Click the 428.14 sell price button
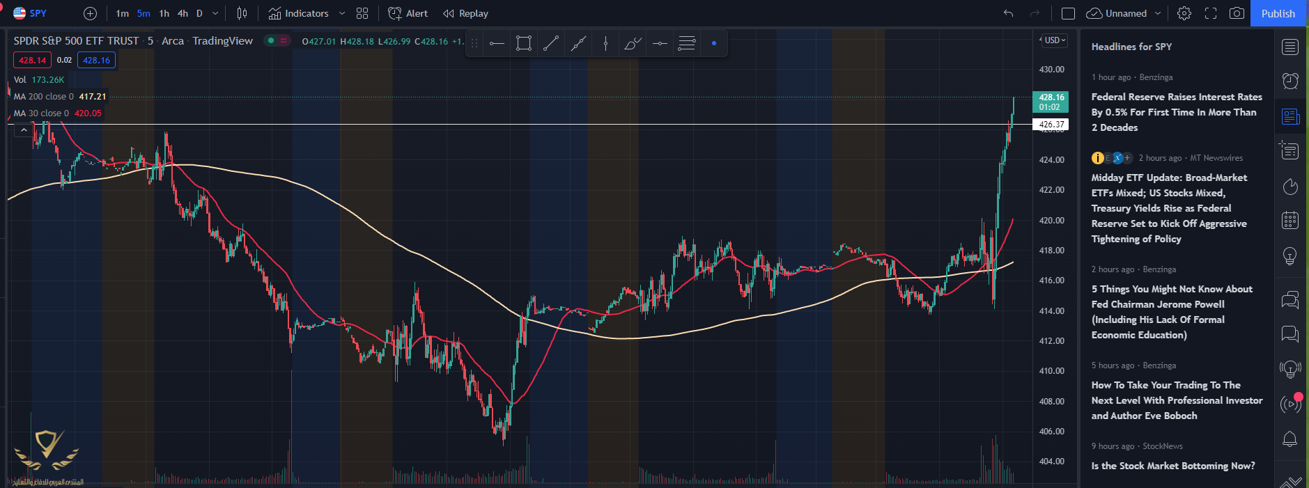The height and width of the screenshot is (488, 1309). 32,61
